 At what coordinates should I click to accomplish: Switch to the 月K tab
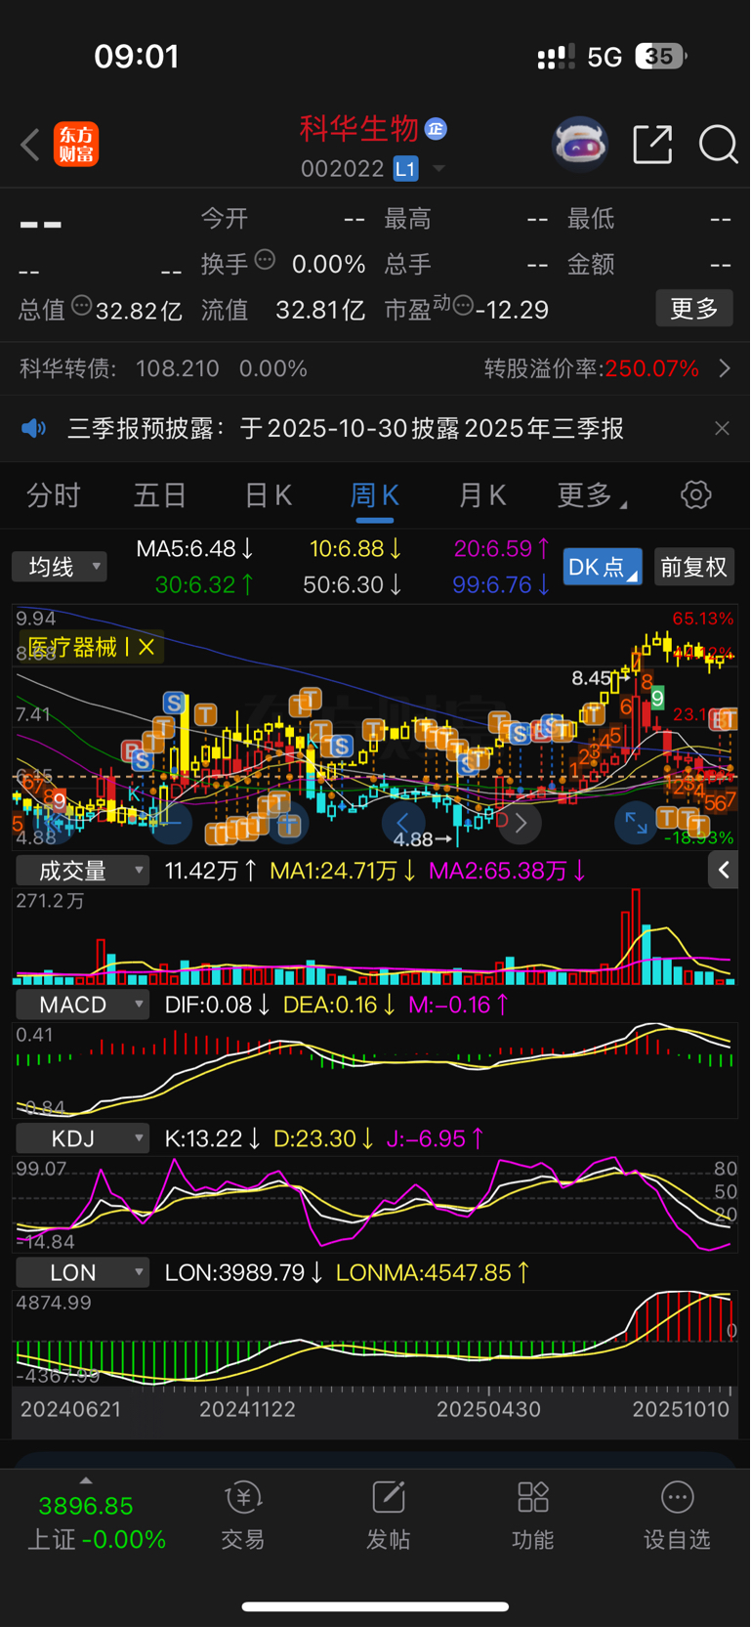tap(481, 495)
